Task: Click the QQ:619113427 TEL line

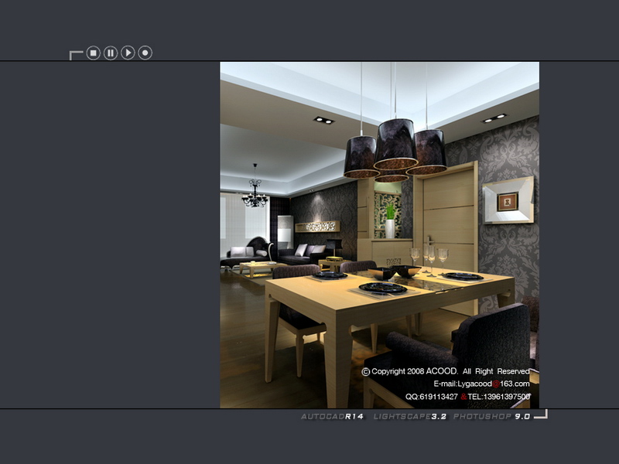Action: (x=467, y=396)
